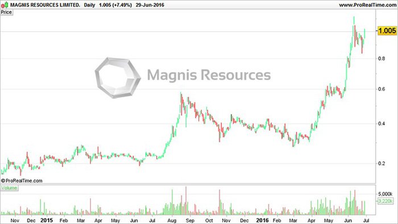This screenshot has width=398, height=224.
Task: Click the 3,220k volume value tag
Action: tap(385, 201)
